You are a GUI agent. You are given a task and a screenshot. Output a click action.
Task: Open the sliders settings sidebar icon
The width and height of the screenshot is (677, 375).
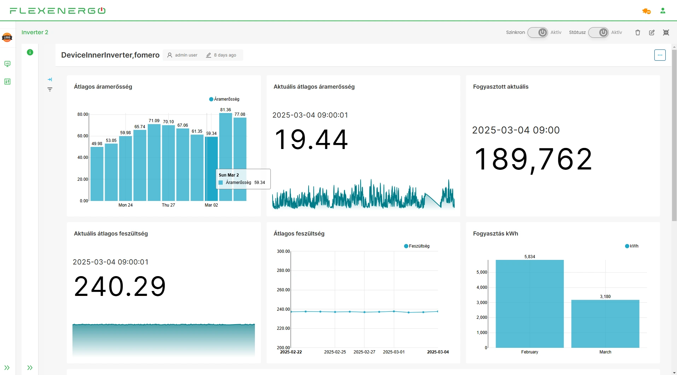7,82
